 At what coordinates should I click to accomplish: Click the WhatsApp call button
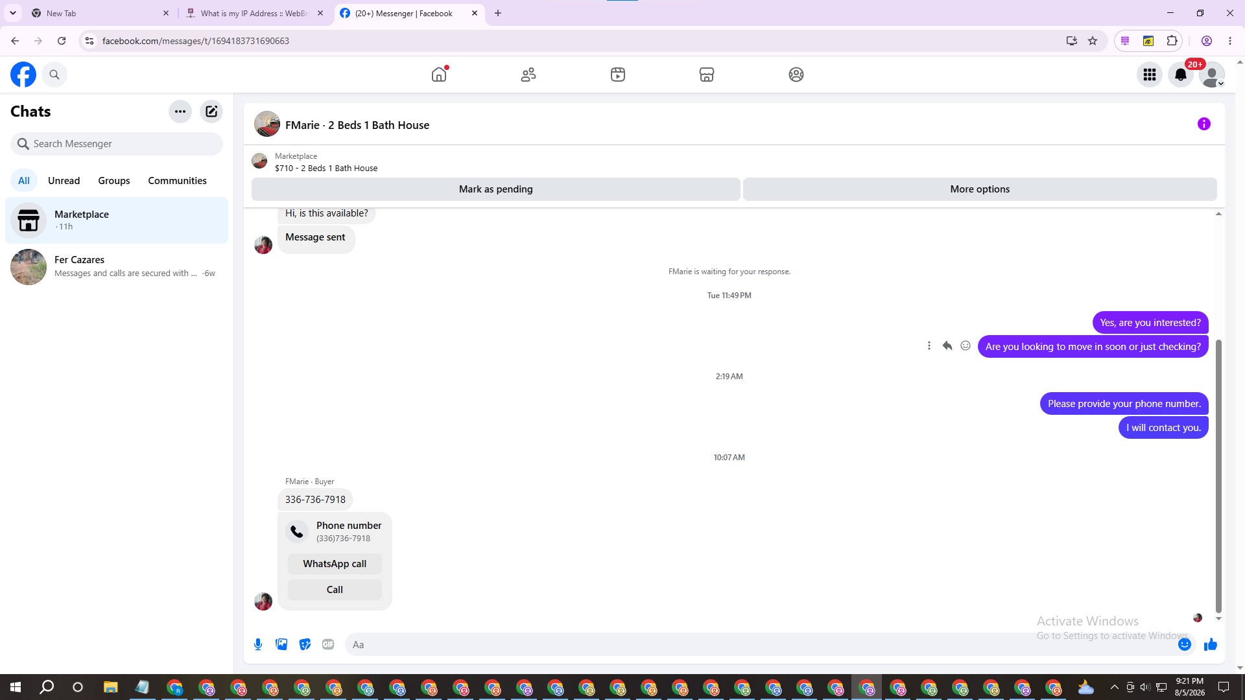(x=335, y=564)
